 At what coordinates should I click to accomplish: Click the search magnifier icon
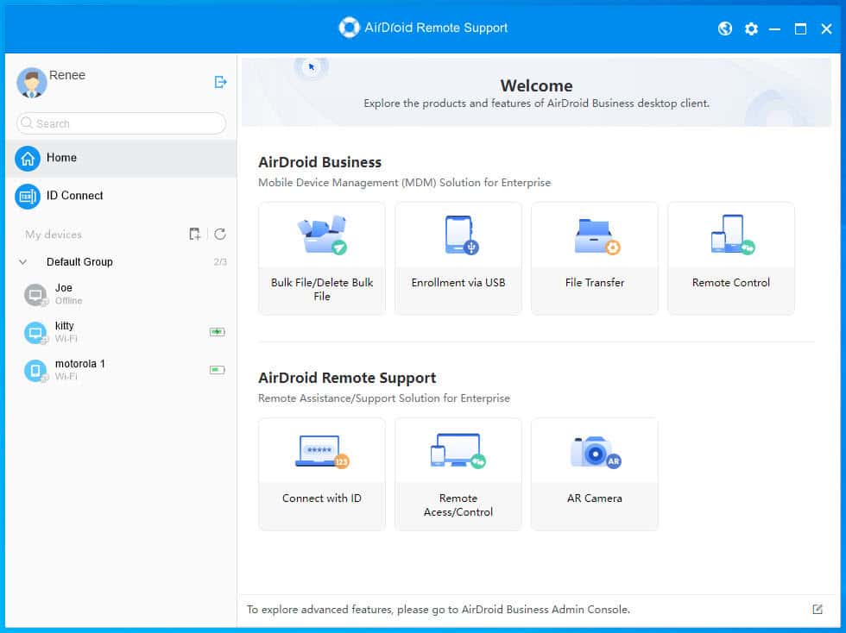click(x=27, y=123)
